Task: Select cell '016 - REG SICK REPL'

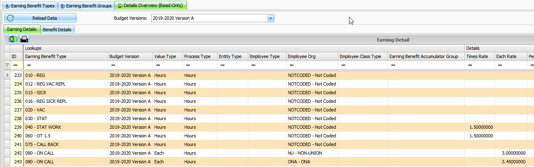Action: (65, 101)
